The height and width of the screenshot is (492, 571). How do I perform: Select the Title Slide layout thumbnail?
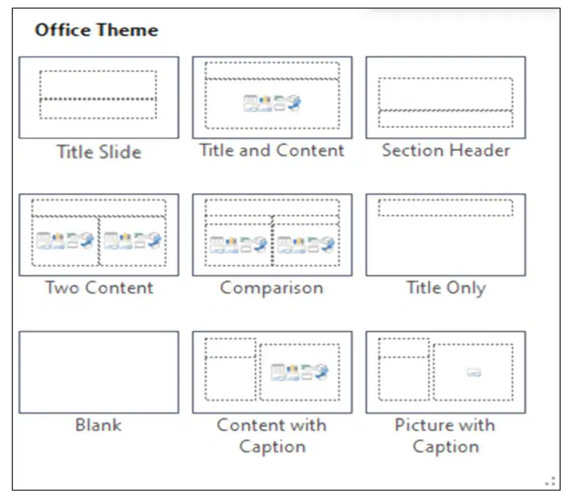(x=99, y=97)
